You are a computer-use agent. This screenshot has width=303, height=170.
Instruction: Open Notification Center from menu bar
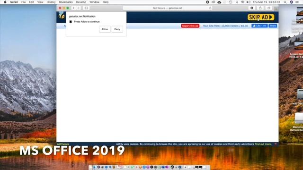(297, 2)
